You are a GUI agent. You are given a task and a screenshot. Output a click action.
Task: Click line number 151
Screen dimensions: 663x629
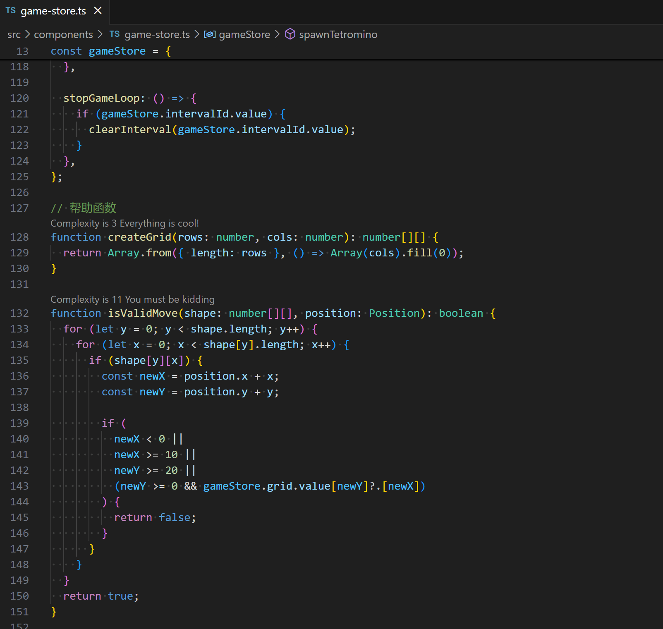[x=19, y=612]
